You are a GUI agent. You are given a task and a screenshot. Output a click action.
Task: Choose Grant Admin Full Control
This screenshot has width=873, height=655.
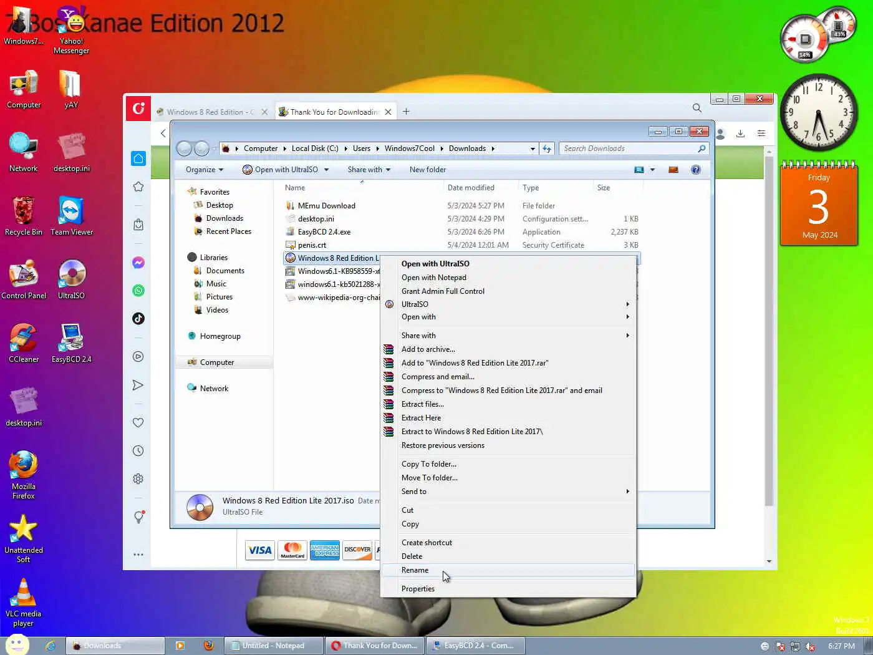(x=508, y=291)
